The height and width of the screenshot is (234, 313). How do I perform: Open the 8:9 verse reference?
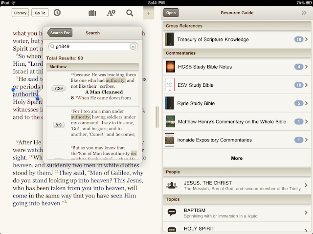(x=59, y=125)
